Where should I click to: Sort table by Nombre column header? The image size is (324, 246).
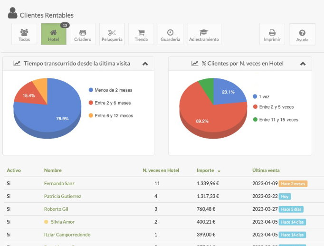tap(53, 170)
